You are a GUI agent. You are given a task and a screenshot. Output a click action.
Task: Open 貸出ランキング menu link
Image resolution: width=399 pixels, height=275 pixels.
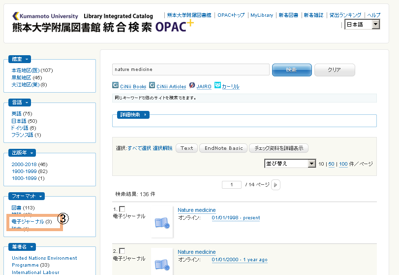pos(345,15)
